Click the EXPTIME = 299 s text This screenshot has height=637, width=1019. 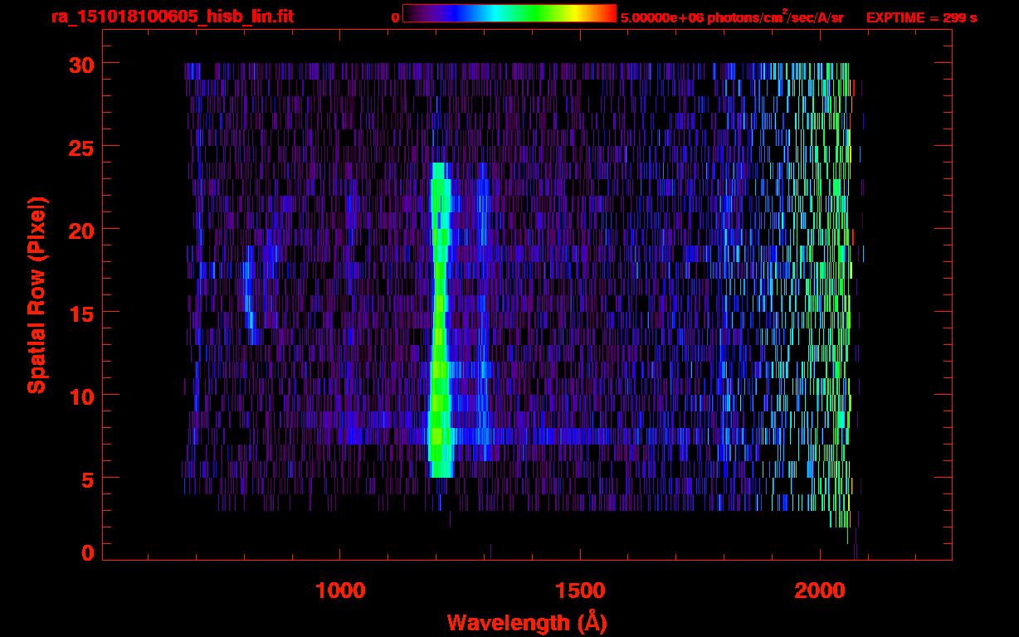[x=921, y=17]
